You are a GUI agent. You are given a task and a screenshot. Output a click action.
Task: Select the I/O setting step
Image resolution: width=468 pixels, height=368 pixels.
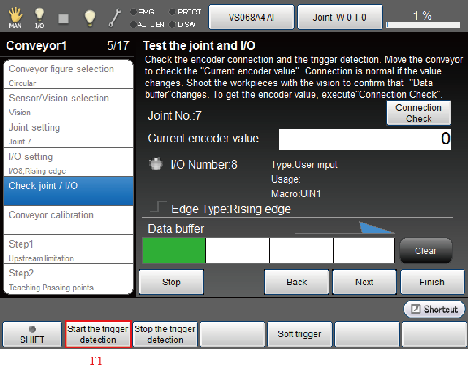coord(68,162)
